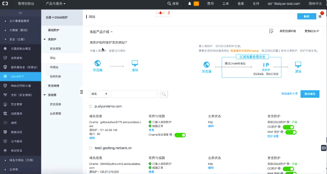Select 基础防护 in the DDoS menu
The width and height of the screenshot is (327, 174).
tap(53, 30)
